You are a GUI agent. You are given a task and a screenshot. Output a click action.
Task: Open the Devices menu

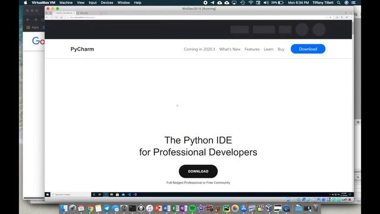107,2
